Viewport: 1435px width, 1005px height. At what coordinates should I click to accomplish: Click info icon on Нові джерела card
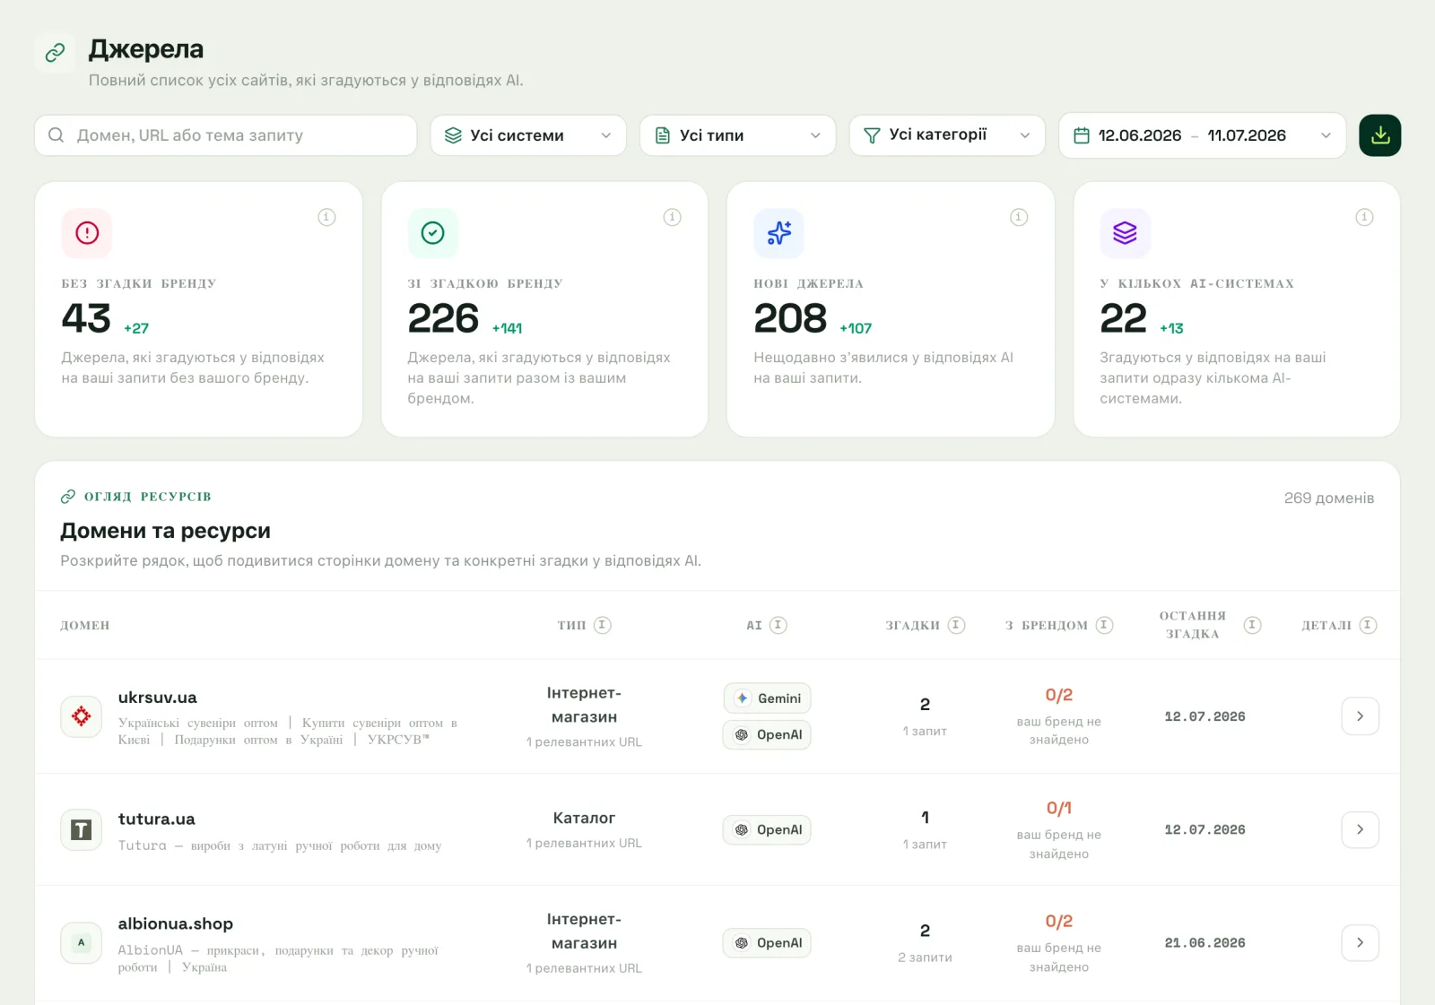(x=1019, y=217)
